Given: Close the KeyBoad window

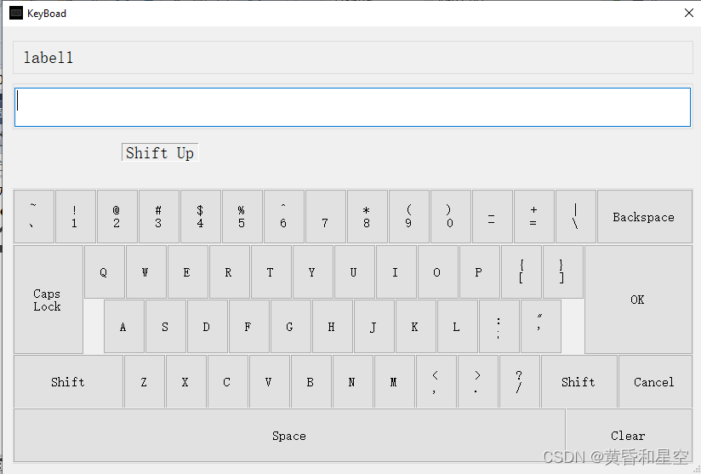Looking at the screenshot, I should [689, 13].
